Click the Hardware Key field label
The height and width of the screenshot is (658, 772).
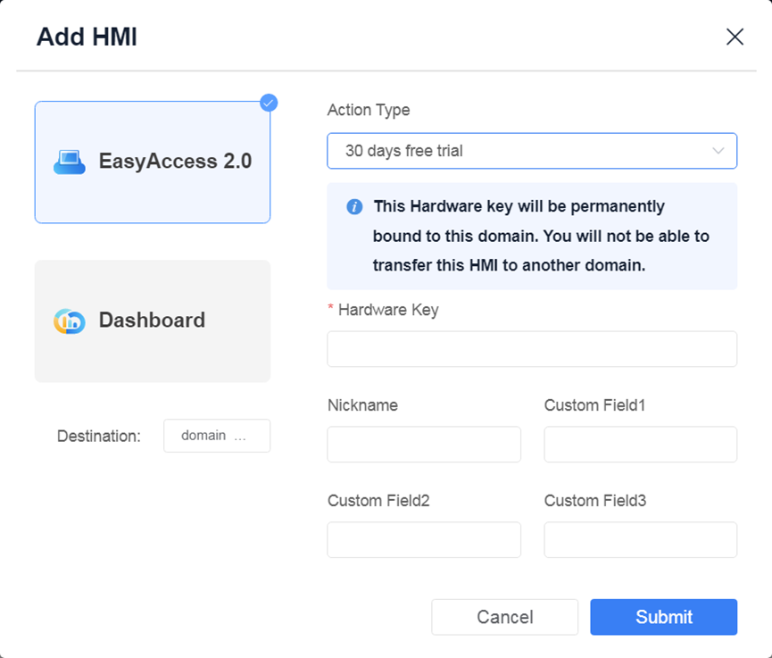click(388, 310)
